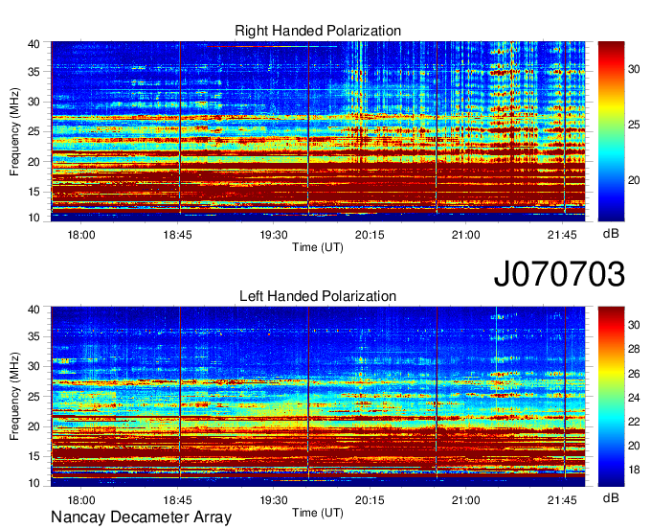This screenshot has height=529, width=651.
Task: Click the 21:00 tick label on the bottom plot
Action: 466,500
